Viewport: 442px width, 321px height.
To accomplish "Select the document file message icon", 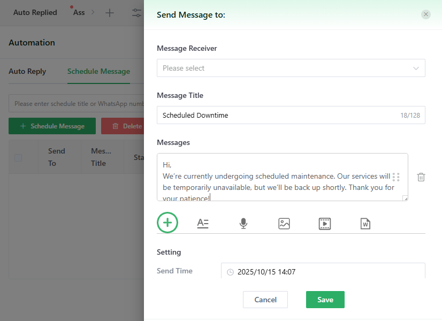I will [365, 224].
